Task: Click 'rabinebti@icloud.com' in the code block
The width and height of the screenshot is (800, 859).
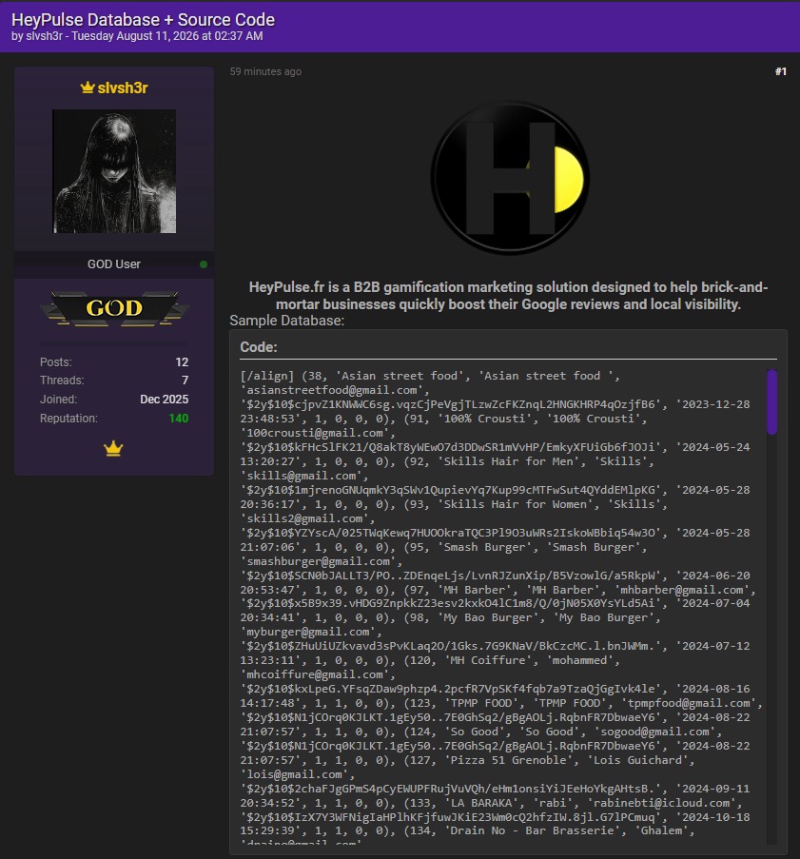Action: point(662,803)
